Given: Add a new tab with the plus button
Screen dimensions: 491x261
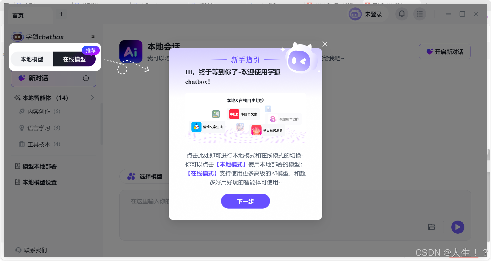Looking at the screenshot, I should coord(61,14).
